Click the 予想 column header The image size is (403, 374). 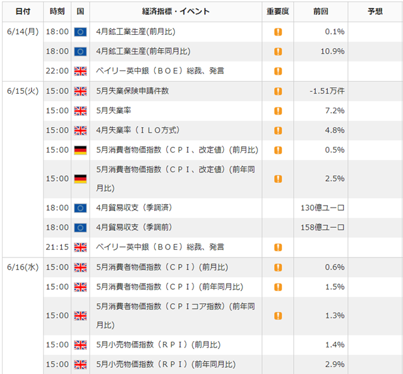(x=375, y=11)
